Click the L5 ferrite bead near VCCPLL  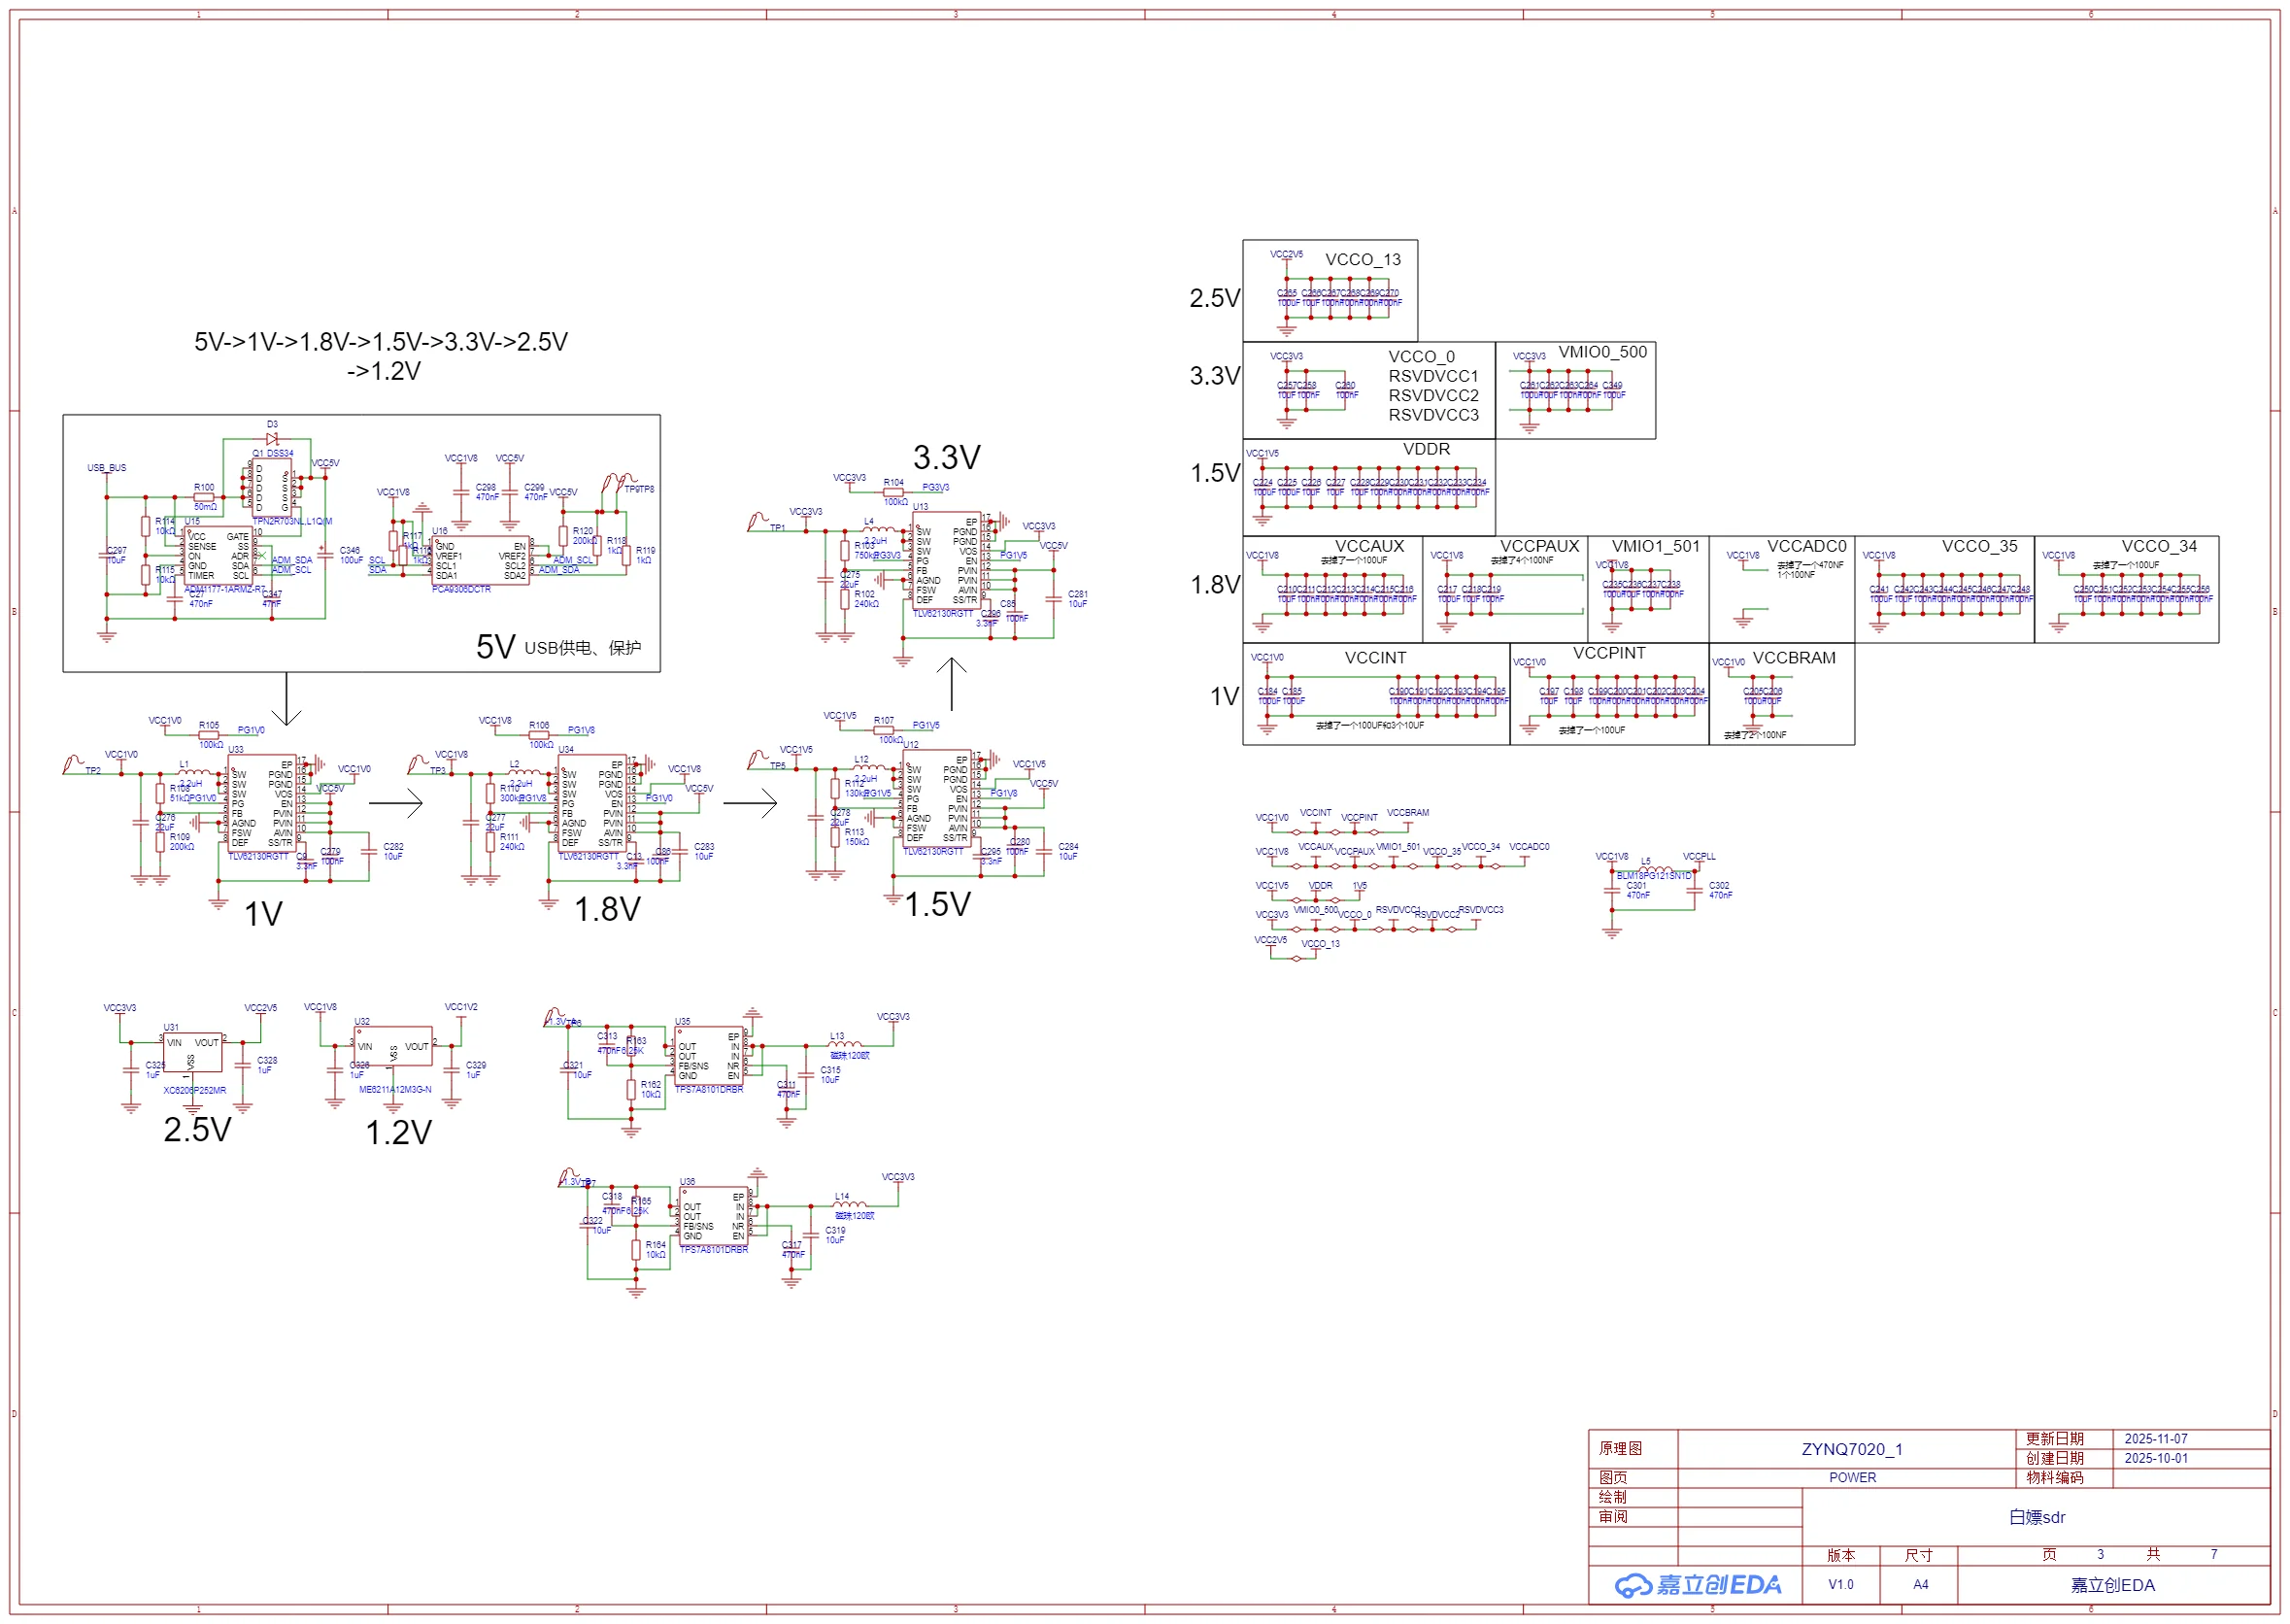click(1655, 868)
